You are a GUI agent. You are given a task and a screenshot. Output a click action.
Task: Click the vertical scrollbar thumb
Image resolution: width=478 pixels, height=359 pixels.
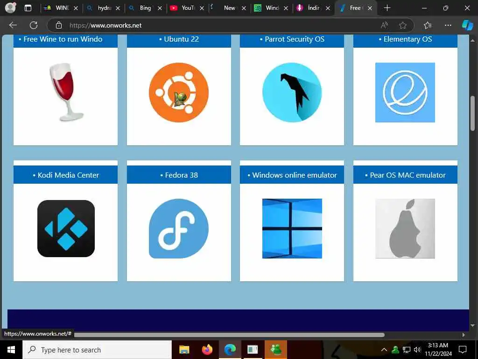(472, 113)
